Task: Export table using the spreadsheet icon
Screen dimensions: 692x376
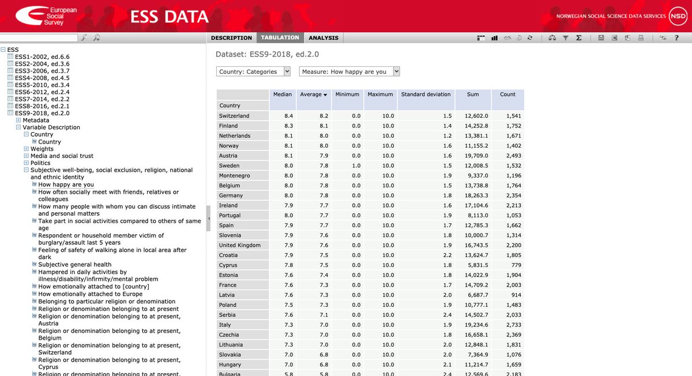Action: [614, 38]
